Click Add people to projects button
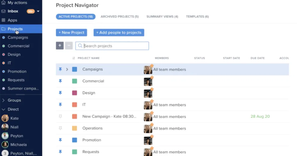Screen dimensions: 297x156 pyautogui.click(x=119, y=32)
